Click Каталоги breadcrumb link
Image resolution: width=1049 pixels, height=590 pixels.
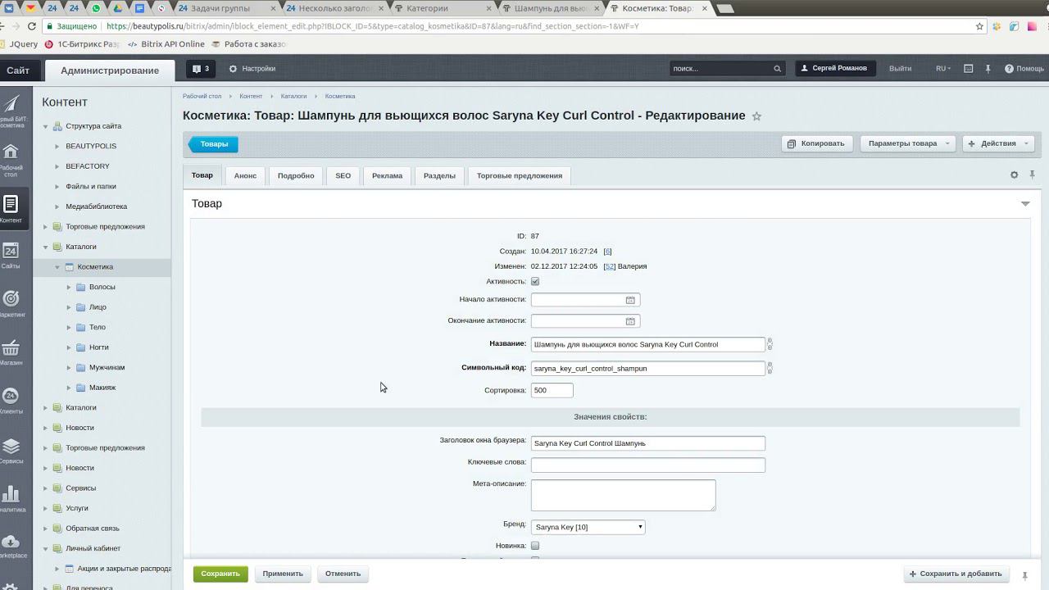point(293,96)
